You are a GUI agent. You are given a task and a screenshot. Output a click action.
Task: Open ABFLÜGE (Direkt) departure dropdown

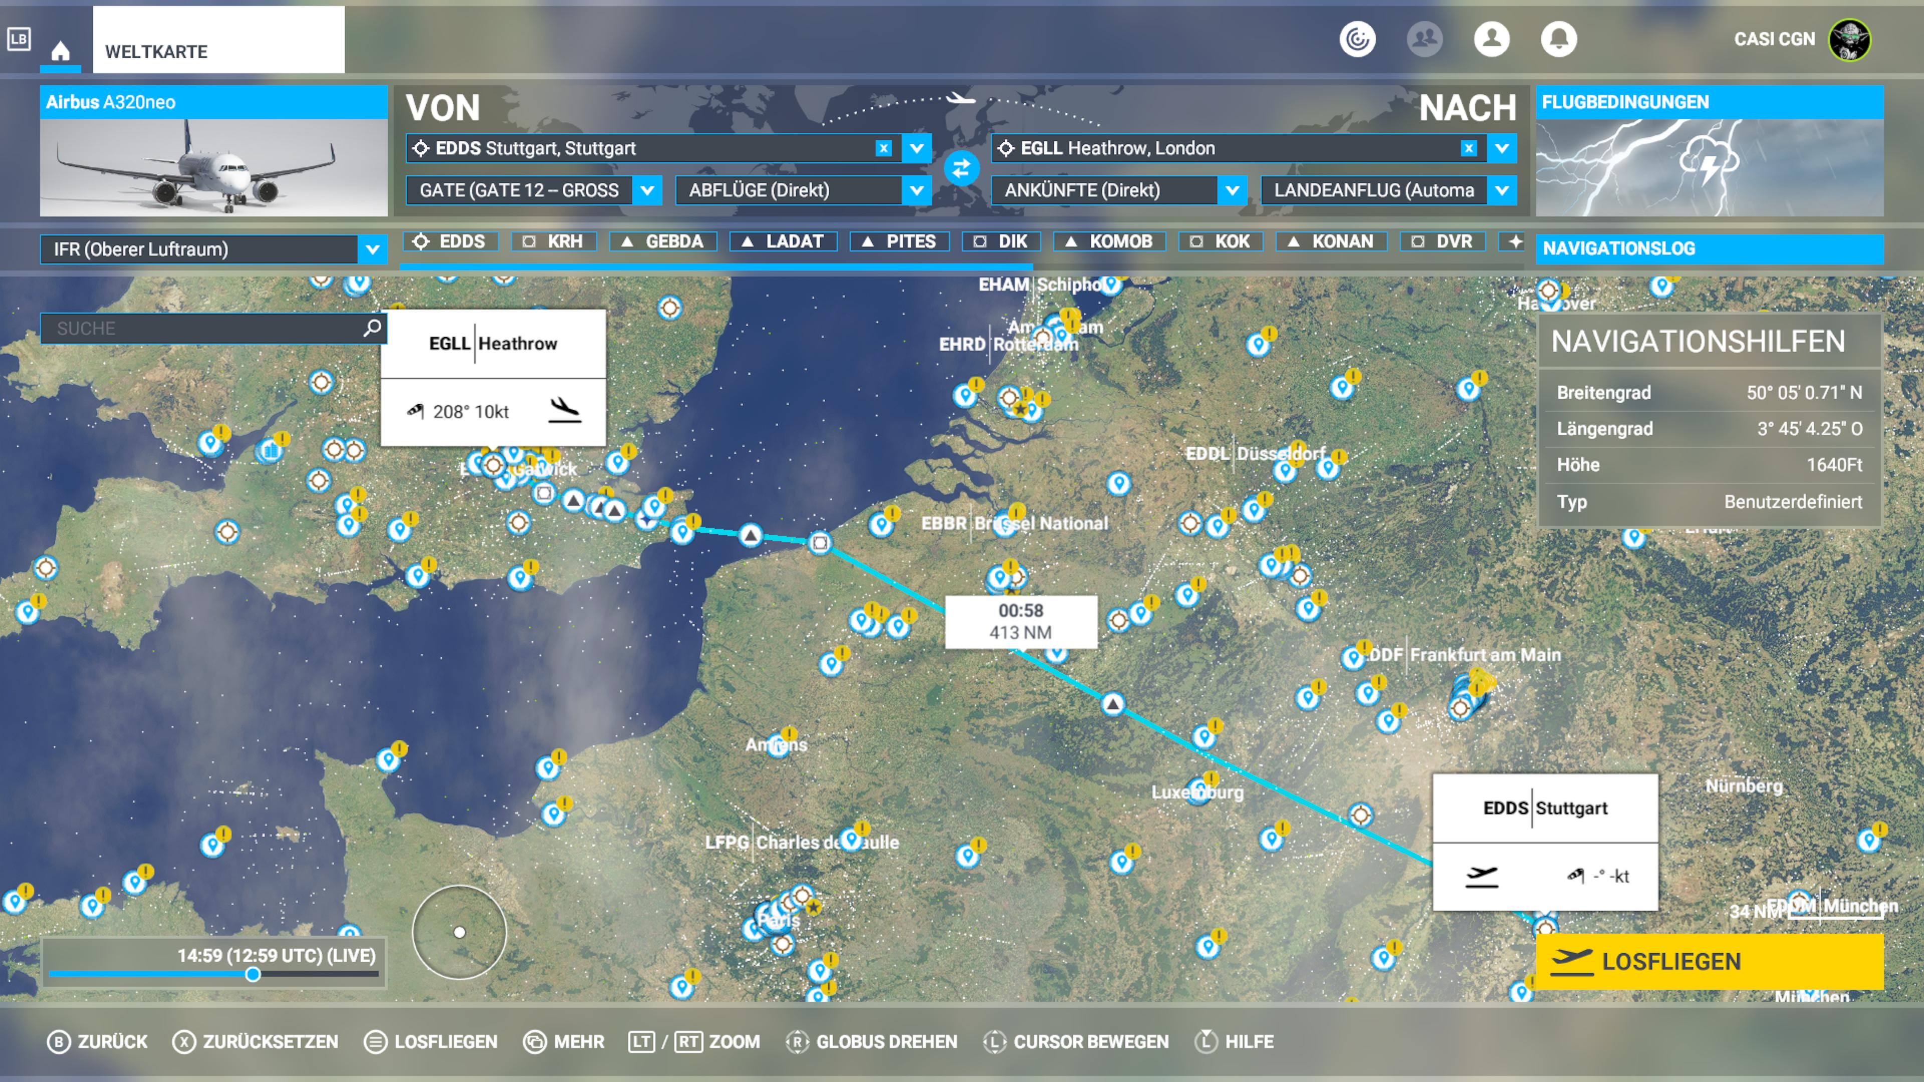[916, 190]
